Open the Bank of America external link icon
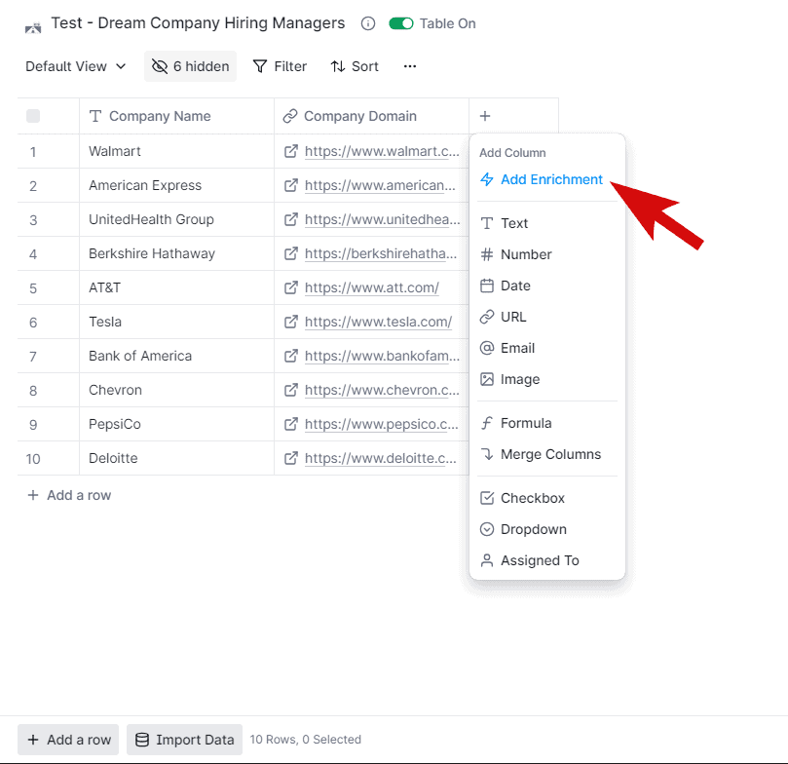Viewport: 788px width, 764px height. click(x=291, y=356)
